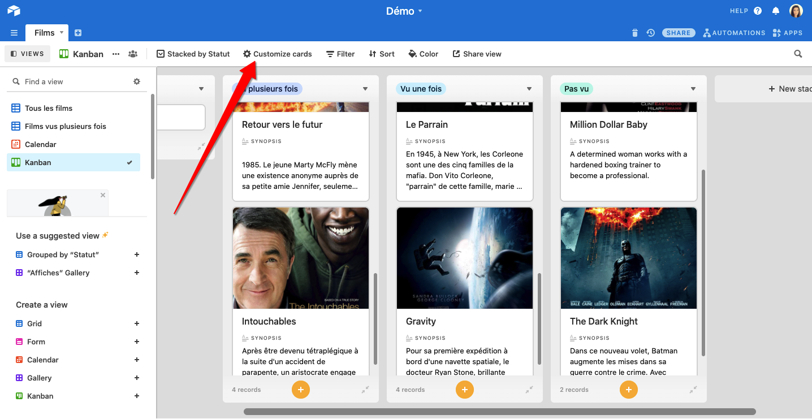The width and height of the screenshot is (812, 419).
Task: Click the HELP label
Action: [739, 11]
